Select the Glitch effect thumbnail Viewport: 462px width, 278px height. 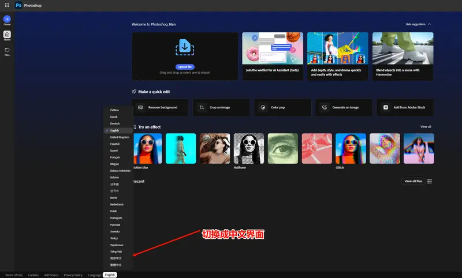point(351,149)
